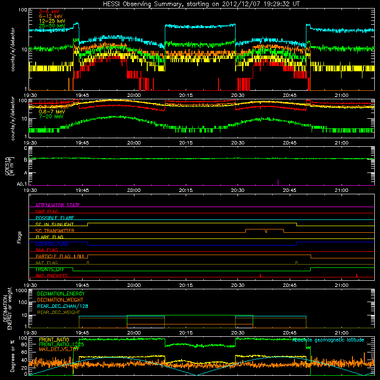The image size is (380, 380).
Task: Select the GAP_FLAG flag label
Action: 47,211
